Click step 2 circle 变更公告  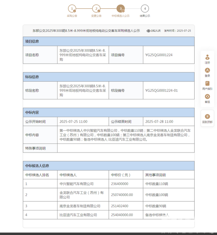(96, 9)
